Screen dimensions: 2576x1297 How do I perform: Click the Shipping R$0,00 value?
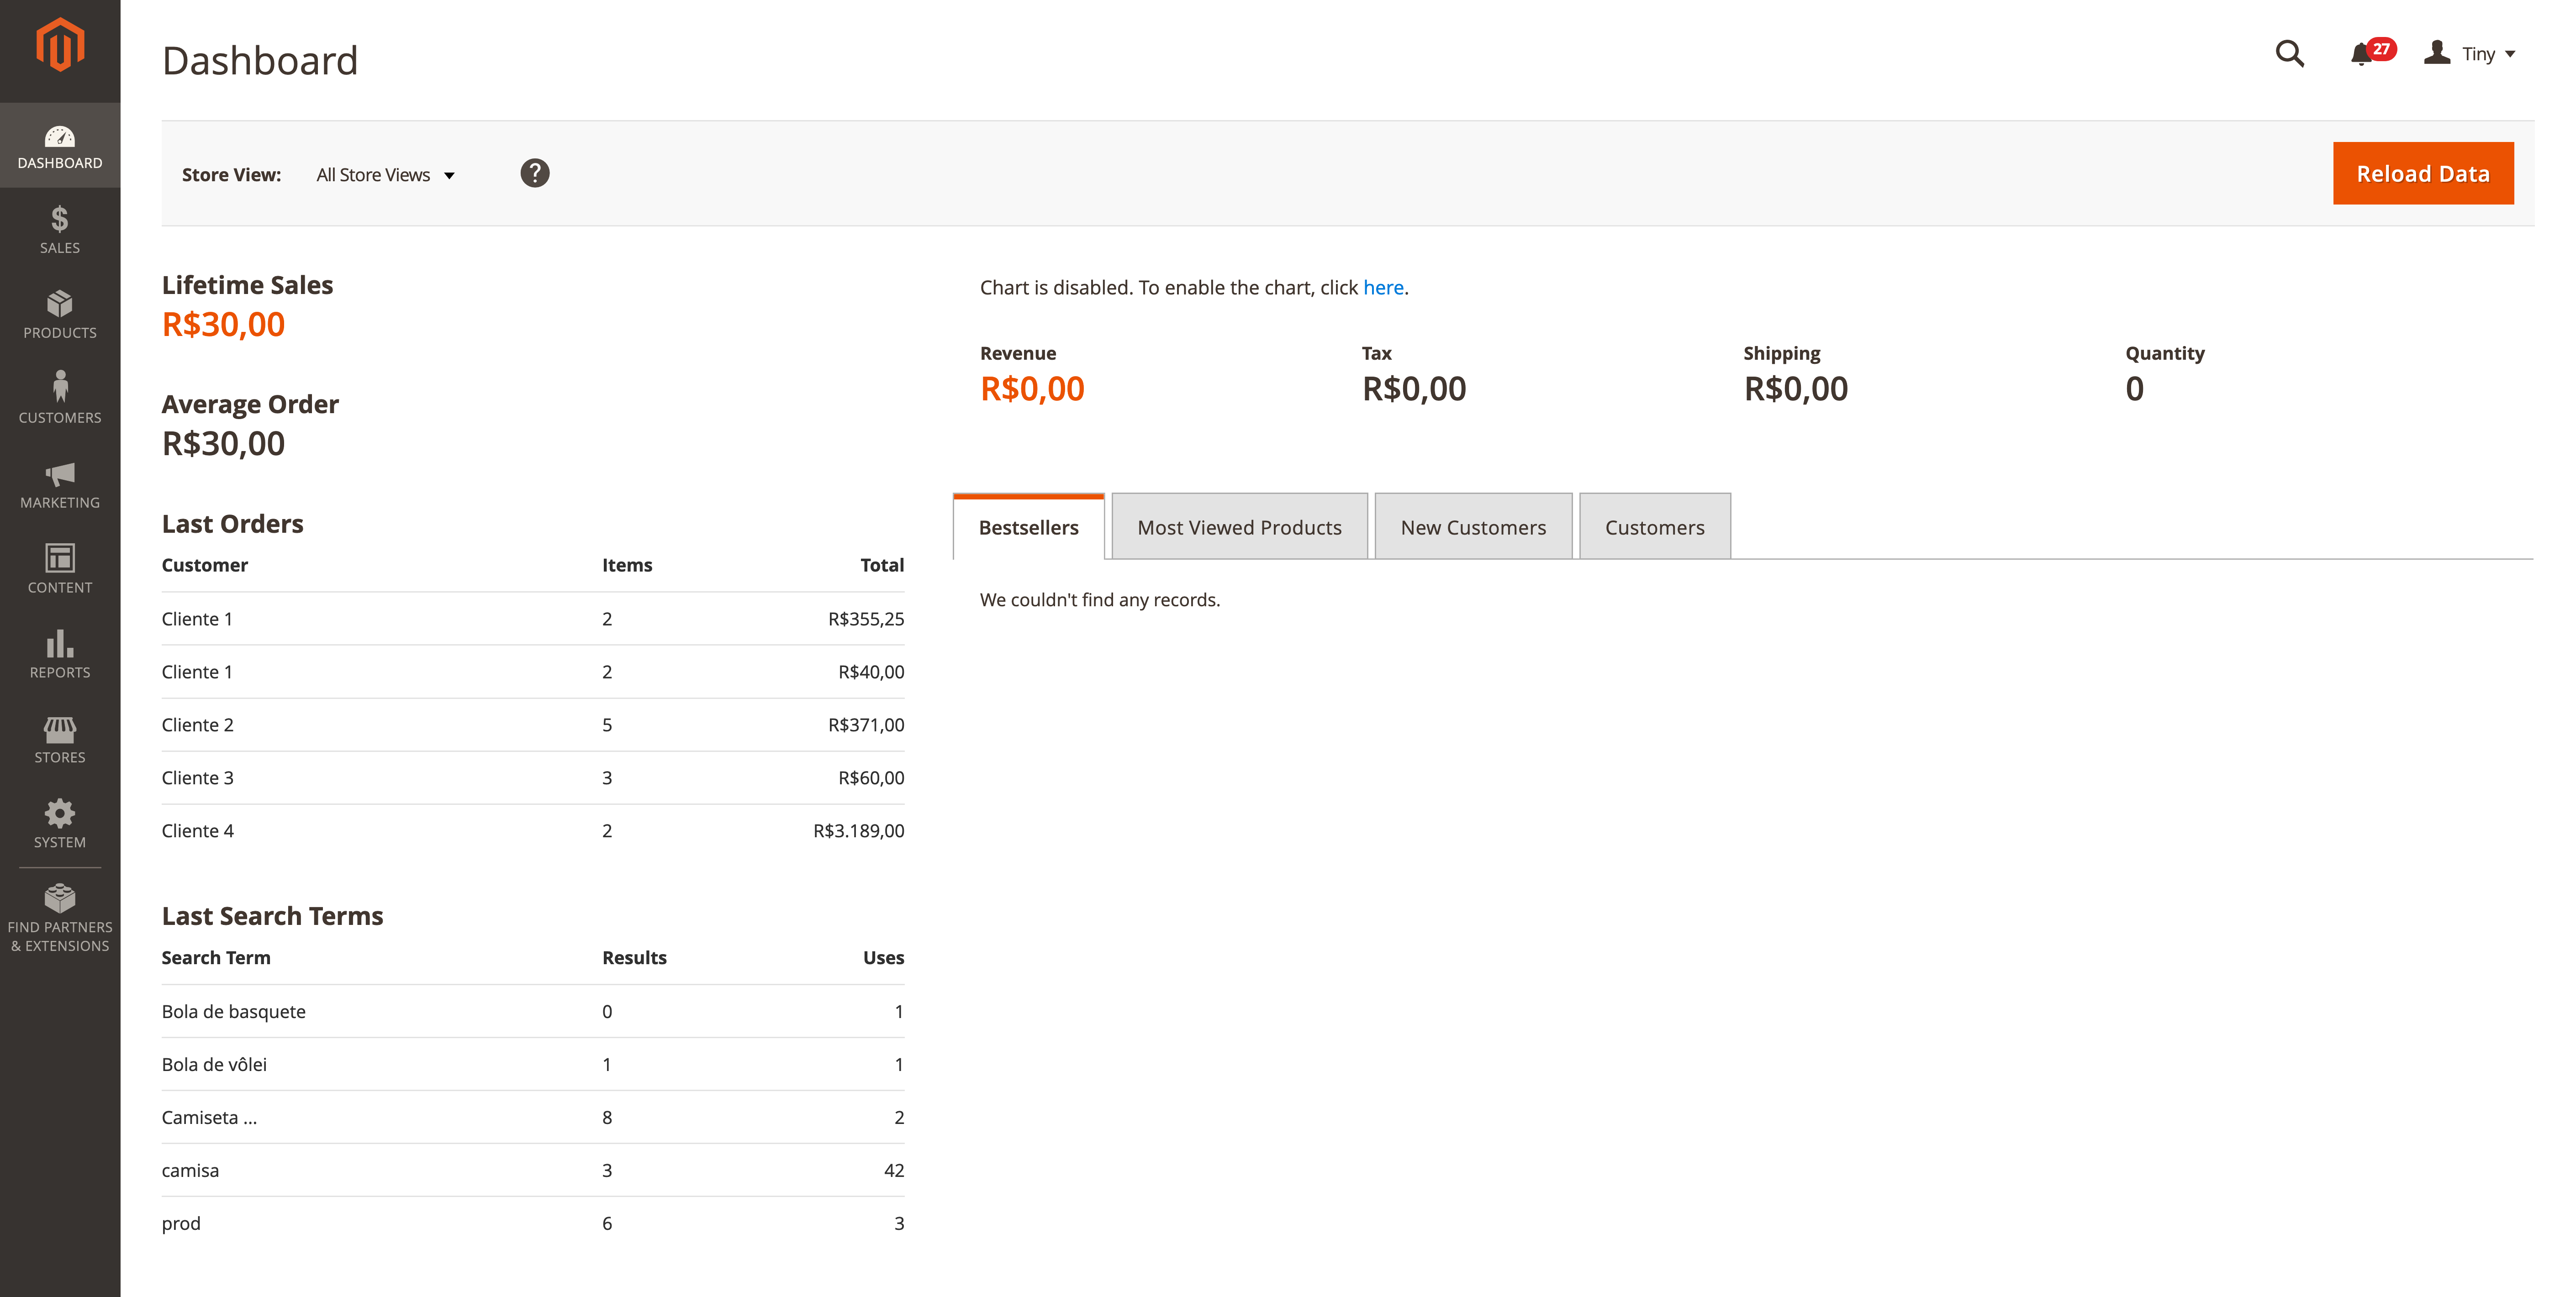[x=1796, y=389]
